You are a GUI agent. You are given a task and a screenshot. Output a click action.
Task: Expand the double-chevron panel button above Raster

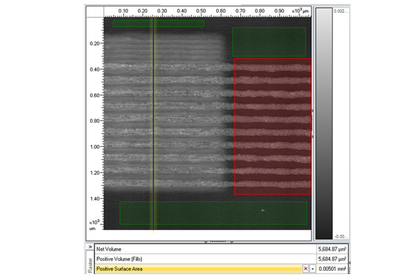click(x=90, y=247)
